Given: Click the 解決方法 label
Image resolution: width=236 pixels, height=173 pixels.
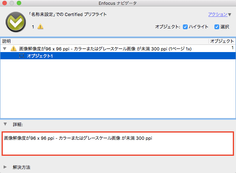Looking at the screenshot, I should [22, 167].
